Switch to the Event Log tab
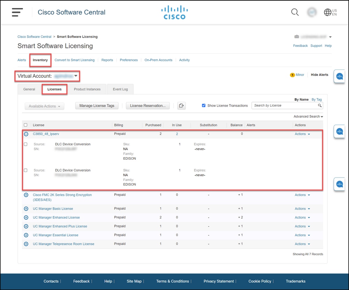The image size is (349, 290). (120, 89)
